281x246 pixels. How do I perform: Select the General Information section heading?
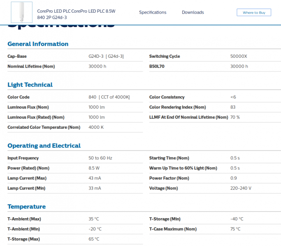click(x=38, y=44)
